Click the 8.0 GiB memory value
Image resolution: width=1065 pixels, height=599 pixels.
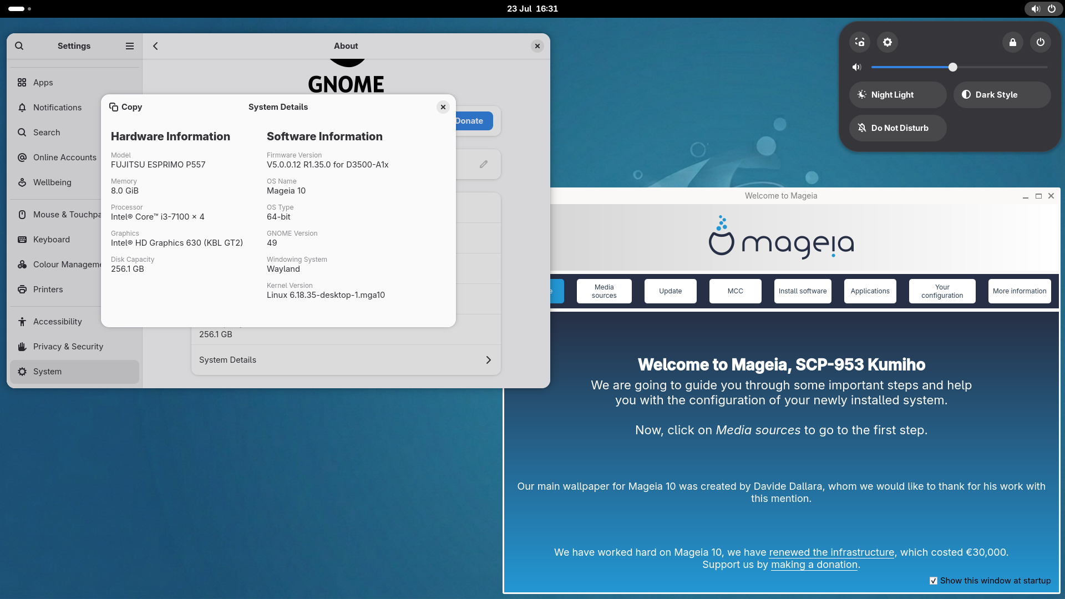point(125,191)
